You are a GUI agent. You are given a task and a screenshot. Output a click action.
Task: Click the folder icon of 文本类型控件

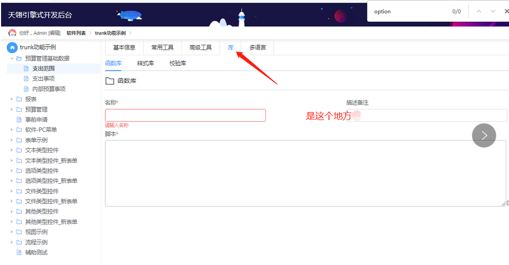tap(19, 150)
